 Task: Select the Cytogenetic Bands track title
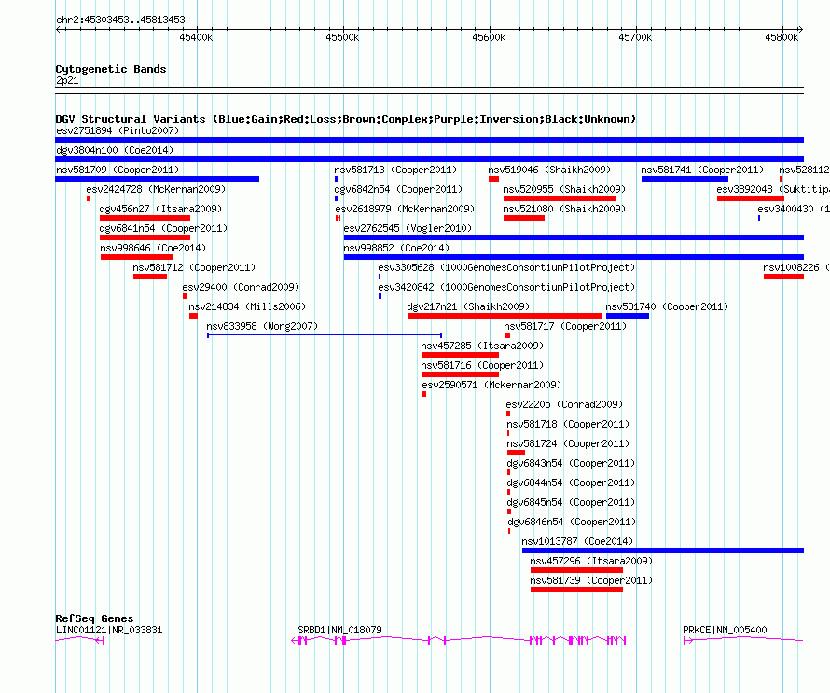(111, 69)
